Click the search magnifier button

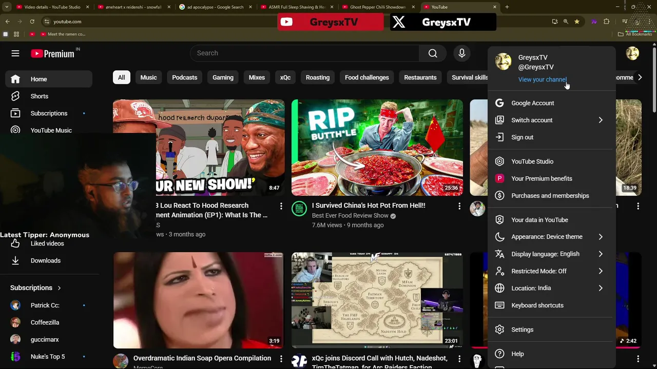click(433, 53)
